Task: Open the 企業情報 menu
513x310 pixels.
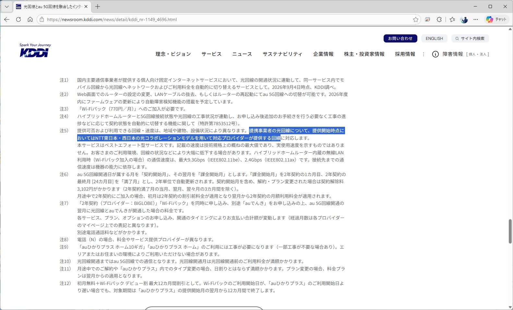Action: (x=323, y=54)
